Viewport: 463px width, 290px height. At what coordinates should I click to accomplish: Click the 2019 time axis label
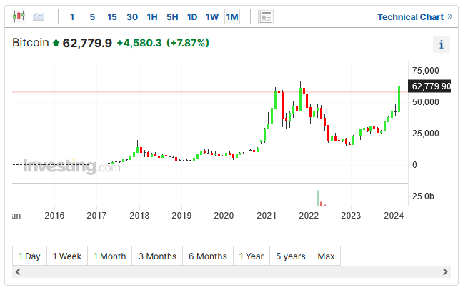coord(181,216)
